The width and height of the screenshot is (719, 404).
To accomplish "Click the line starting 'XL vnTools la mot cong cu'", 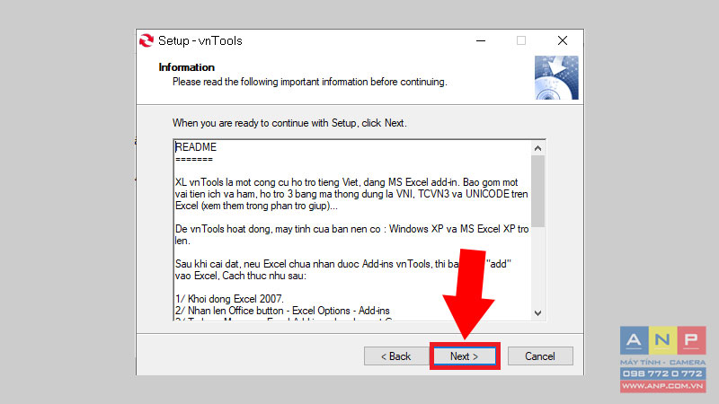I will [347, 182].
